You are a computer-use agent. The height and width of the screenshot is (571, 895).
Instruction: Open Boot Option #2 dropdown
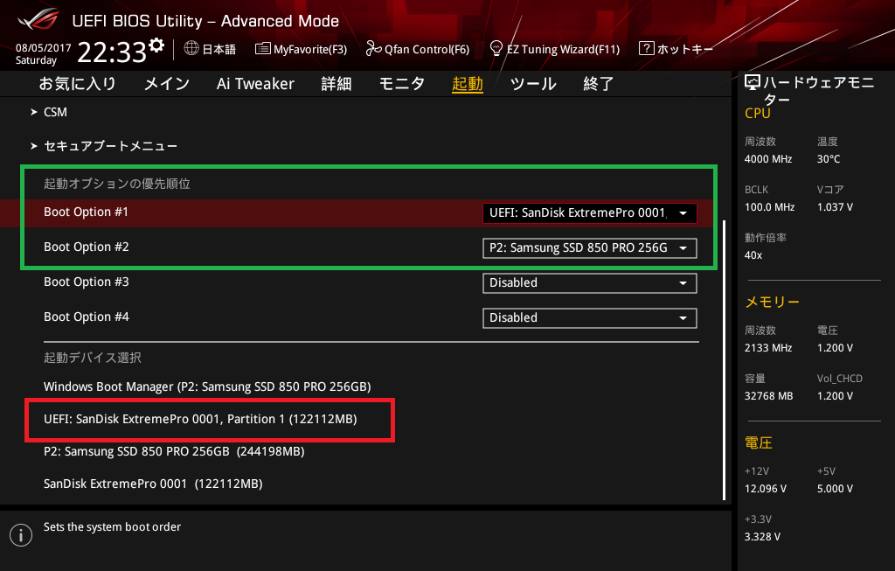point(590,247)
